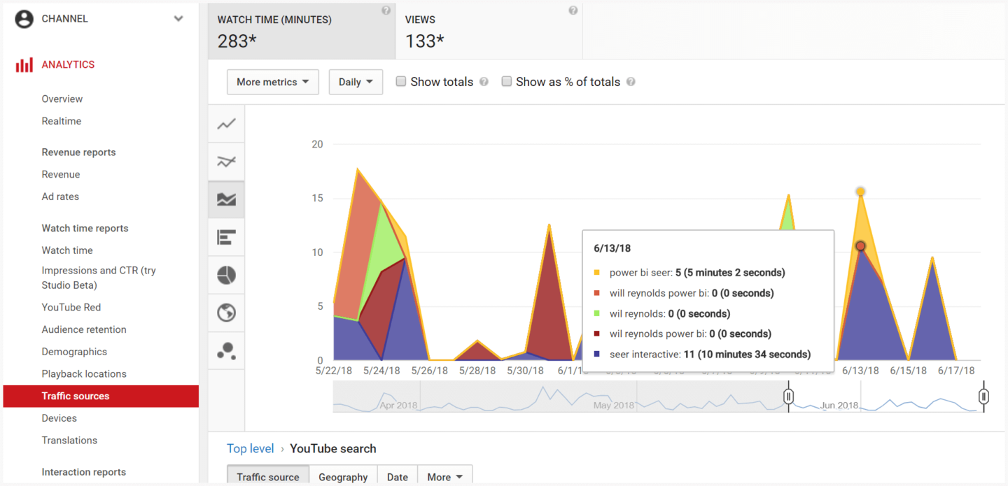Click the Analytics icon in the sidebar
The height and width of the screenshot is (486, 1008).
point(22,64)
